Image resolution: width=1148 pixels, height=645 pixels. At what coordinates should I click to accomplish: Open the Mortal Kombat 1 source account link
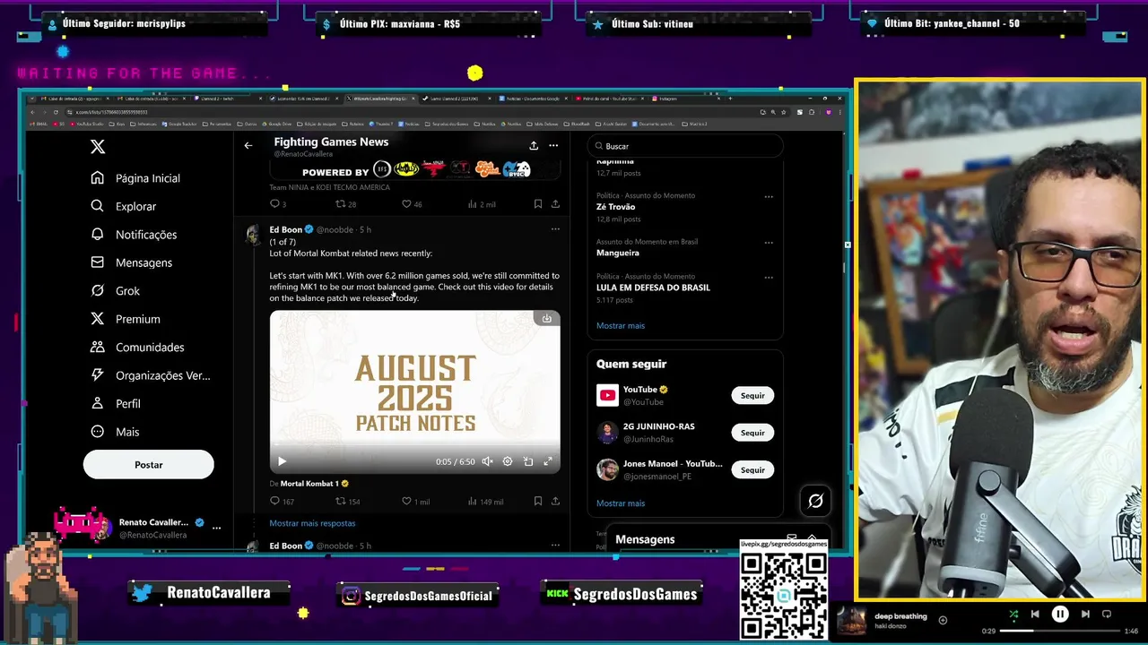309,484
